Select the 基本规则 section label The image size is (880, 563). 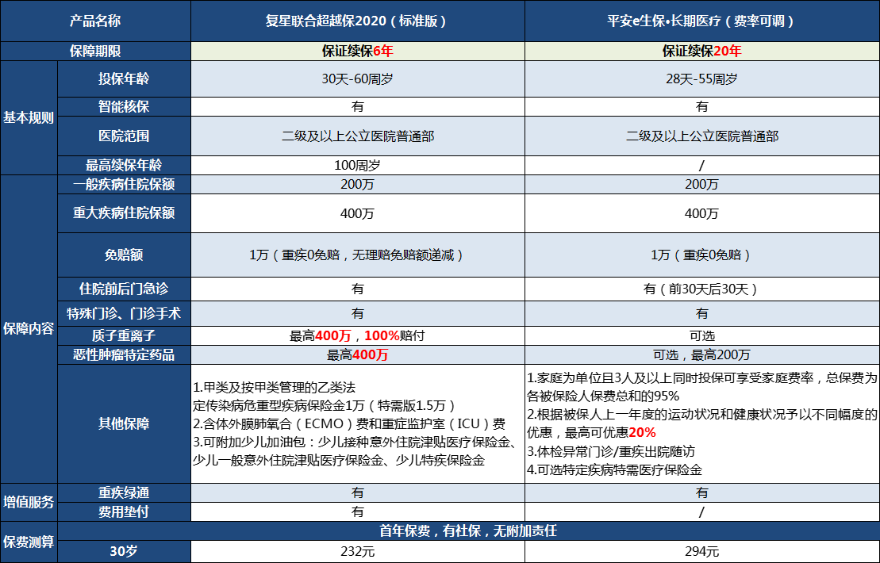click(x=29, y=118)
